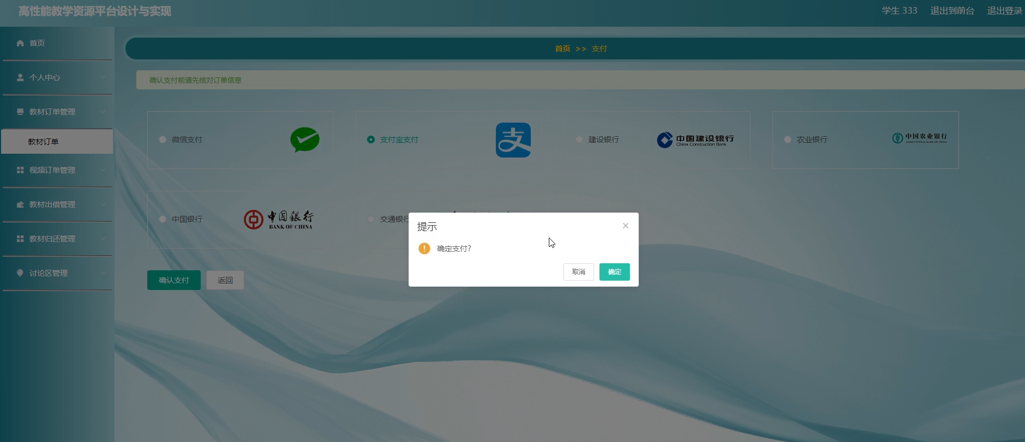Open 讨论区管理 menu label
The height and width of the screenshot is (442, 1025).
[x=49, y=273]
